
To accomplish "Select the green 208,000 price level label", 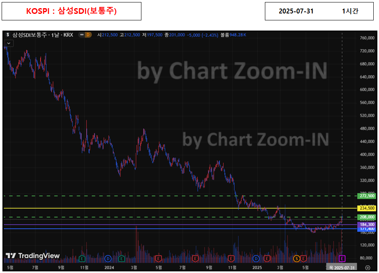I will (x=367, y=217).
